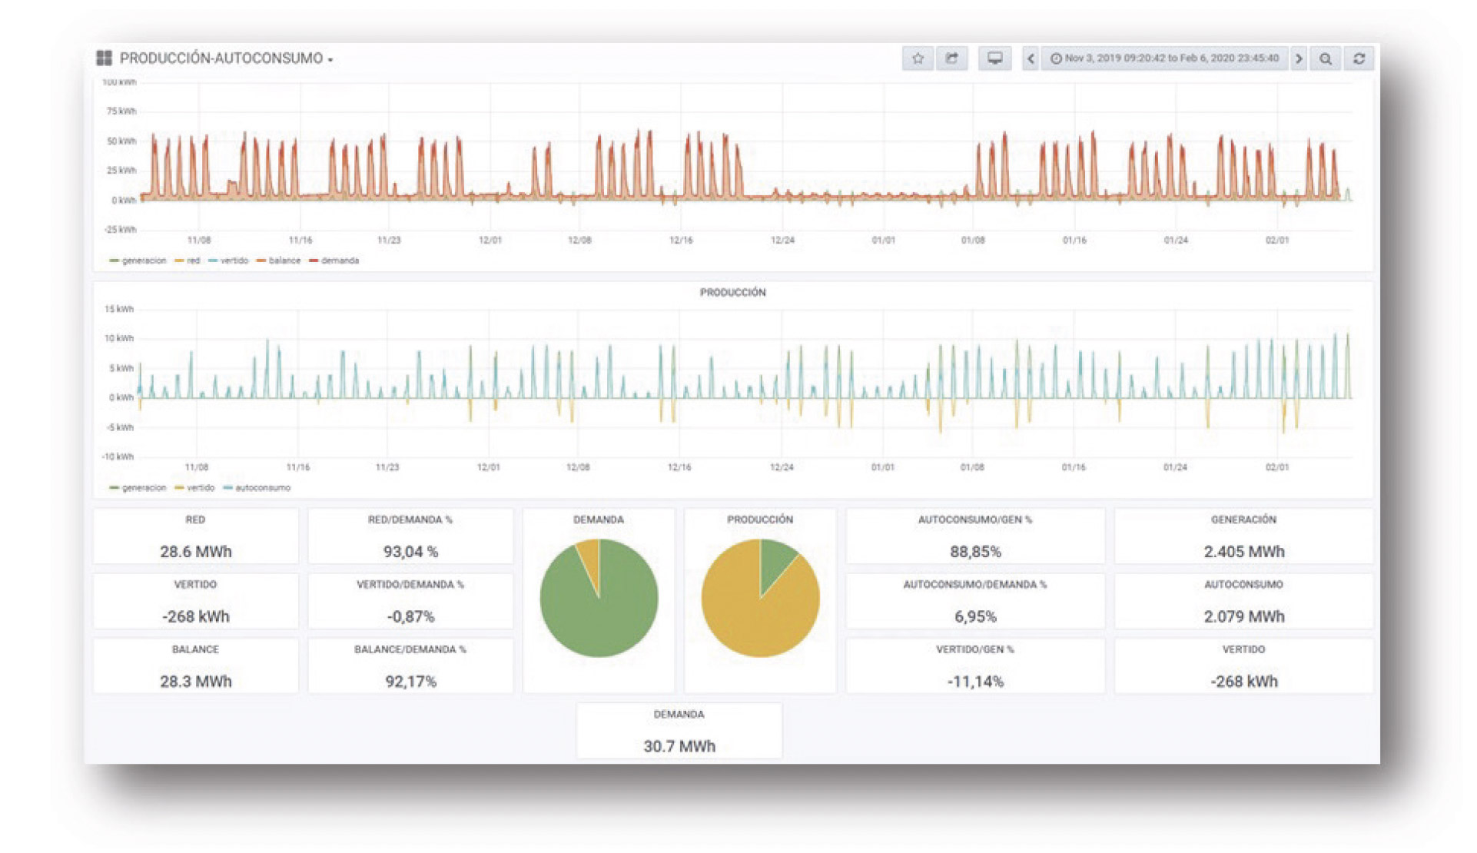This screenshot has height=853, width=1477.
Task: Toggle the balance series in top legend
Action: point(278,261)
